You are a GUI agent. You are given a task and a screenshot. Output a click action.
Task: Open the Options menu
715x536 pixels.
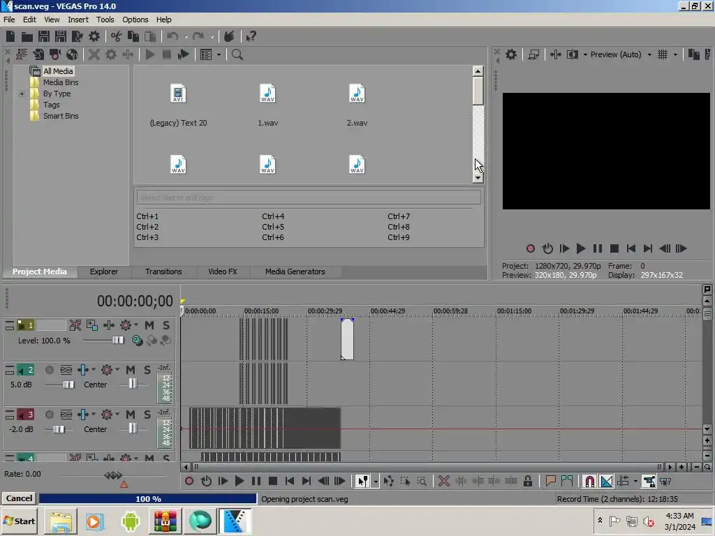coord(135,20)
